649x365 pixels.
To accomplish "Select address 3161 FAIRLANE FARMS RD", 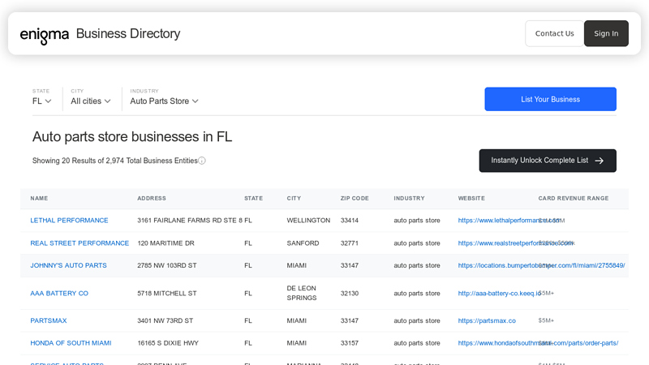I will click(190, 220).
